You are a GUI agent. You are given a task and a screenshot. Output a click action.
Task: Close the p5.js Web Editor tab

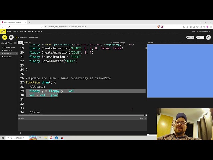(x=25, y=22)
